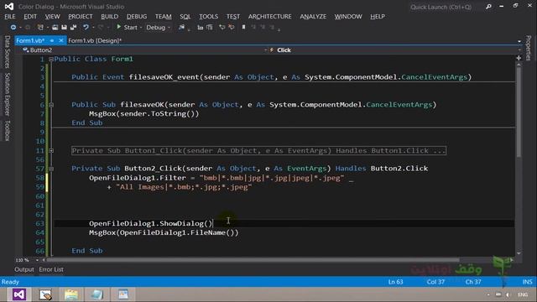
Task: Collapse the Button2_Click Sub outline
Action: click(51, 169)
